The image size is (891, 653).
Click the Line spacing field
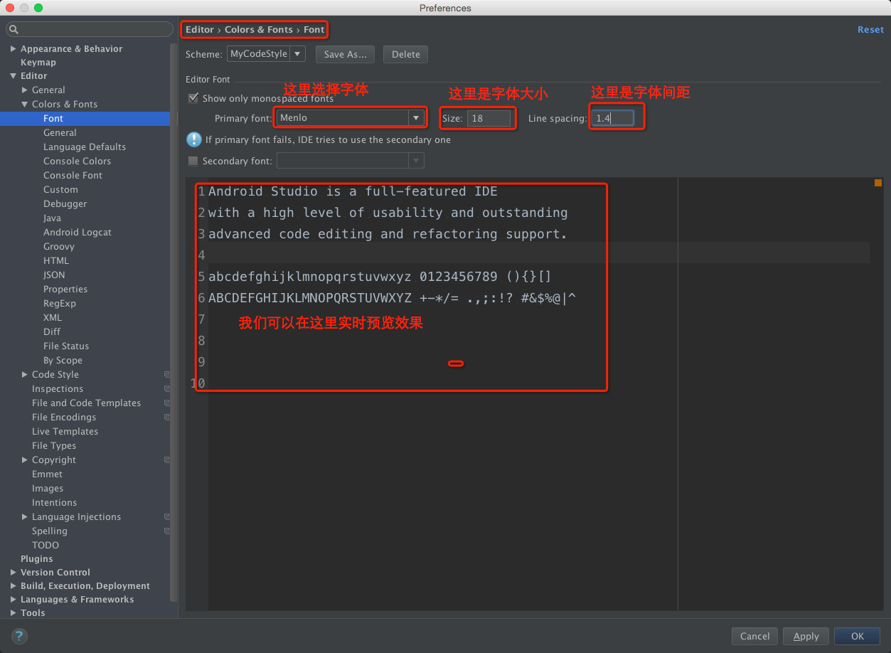pos(613,118)
